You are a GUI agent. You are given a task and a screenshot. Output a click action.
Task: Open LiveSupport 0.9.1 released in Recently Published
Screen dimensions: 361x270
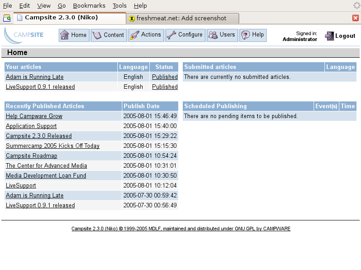(40, 205)
